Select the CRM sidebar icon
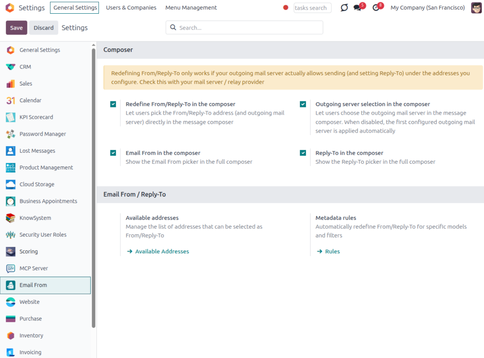 coord(11,67)
